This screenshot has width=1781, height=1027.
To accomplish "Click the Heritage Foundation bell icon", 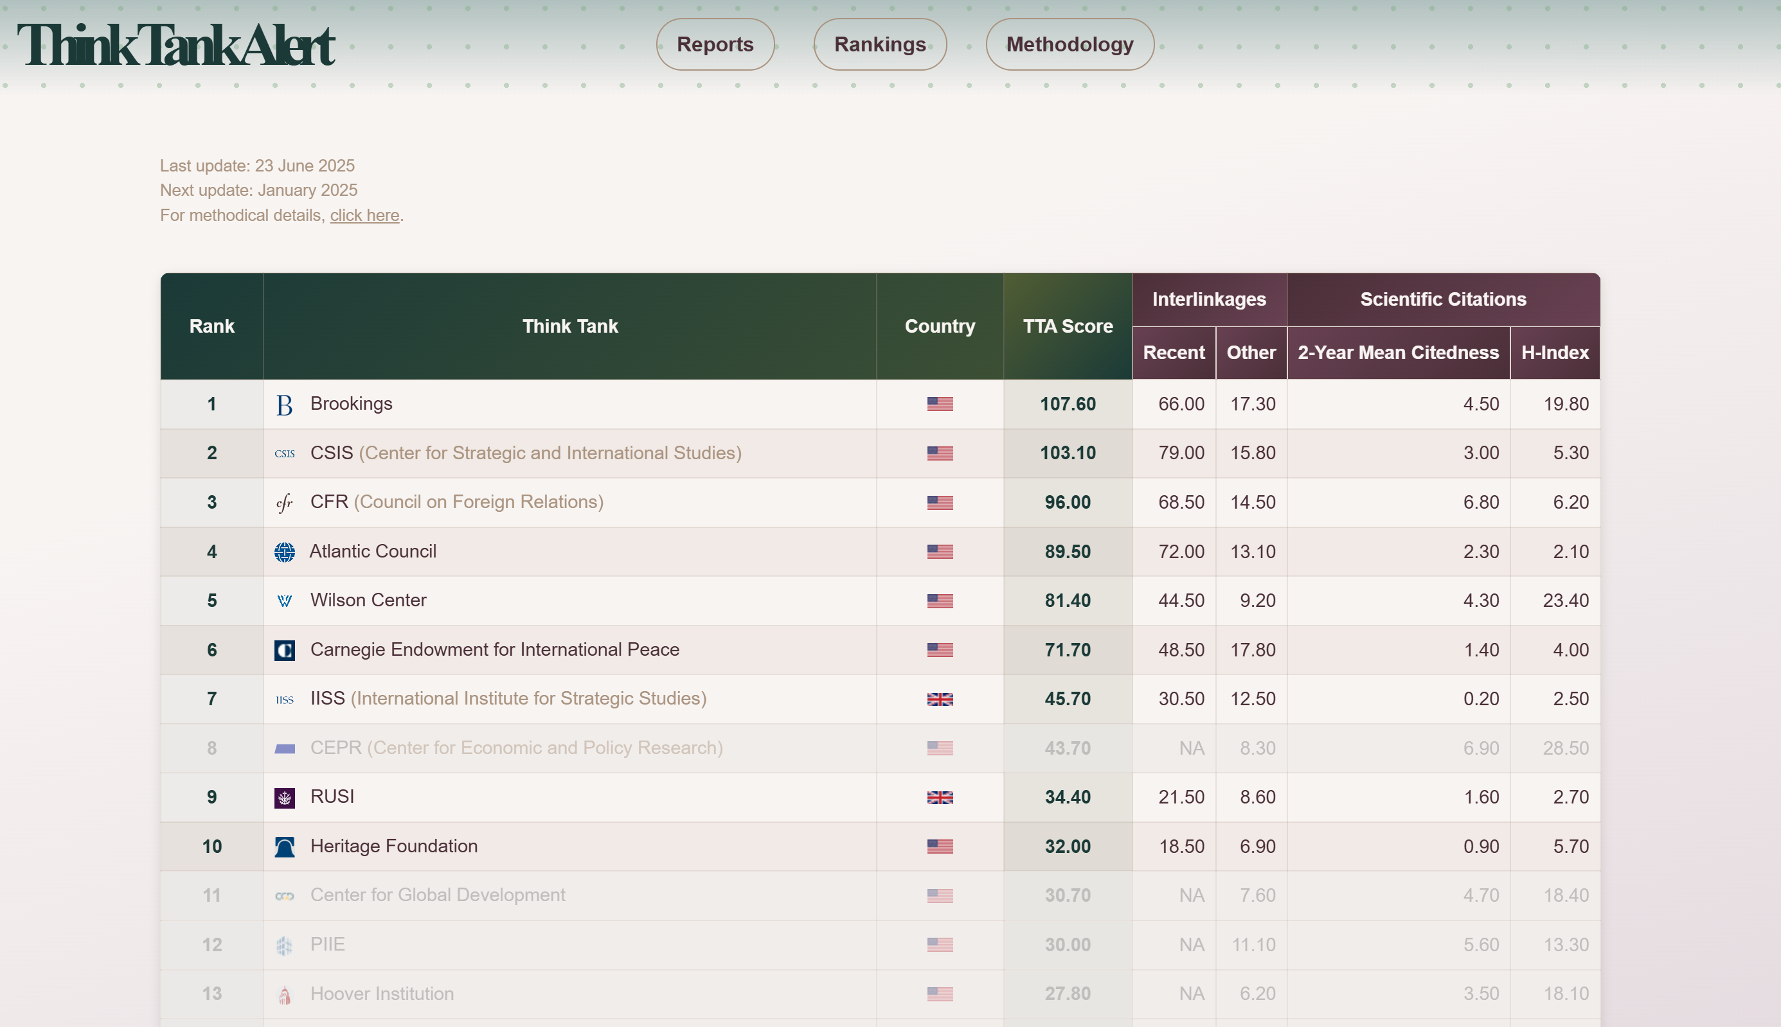I will [284, 847].
